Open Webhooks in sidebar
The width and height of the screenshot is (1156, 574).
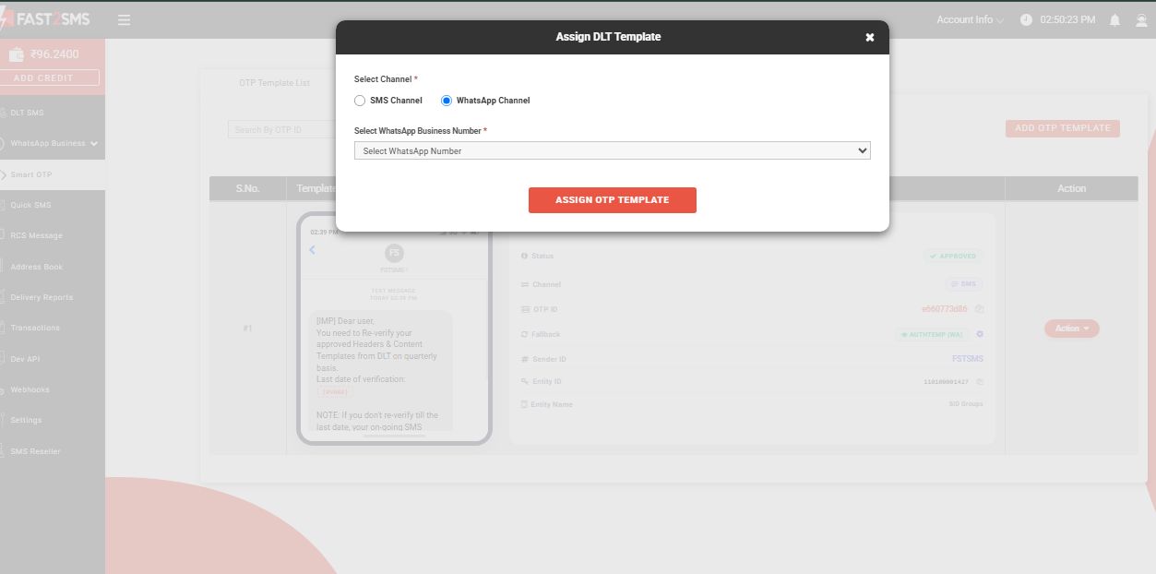pos(53,389)
